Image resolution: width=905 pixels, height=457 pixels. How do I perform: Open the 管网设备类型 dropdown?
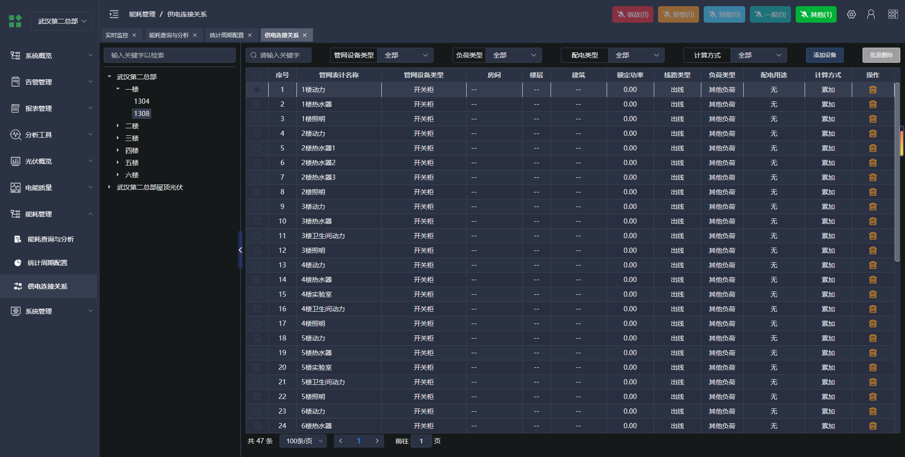[x=405, y=55]
